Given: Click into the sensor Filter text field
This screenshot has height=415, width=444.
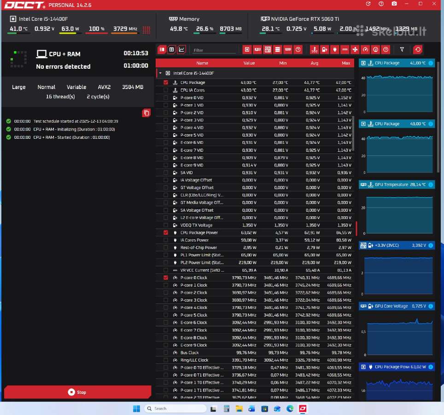Looking at the screenshot, I should (214, 50).
